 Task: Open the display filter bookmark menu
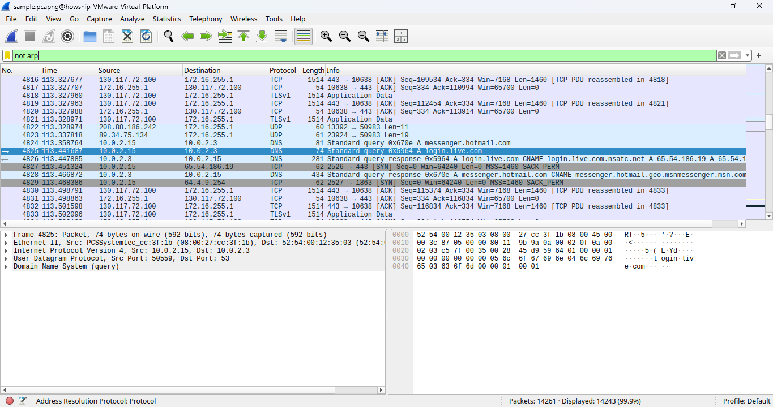coord(7,55)
